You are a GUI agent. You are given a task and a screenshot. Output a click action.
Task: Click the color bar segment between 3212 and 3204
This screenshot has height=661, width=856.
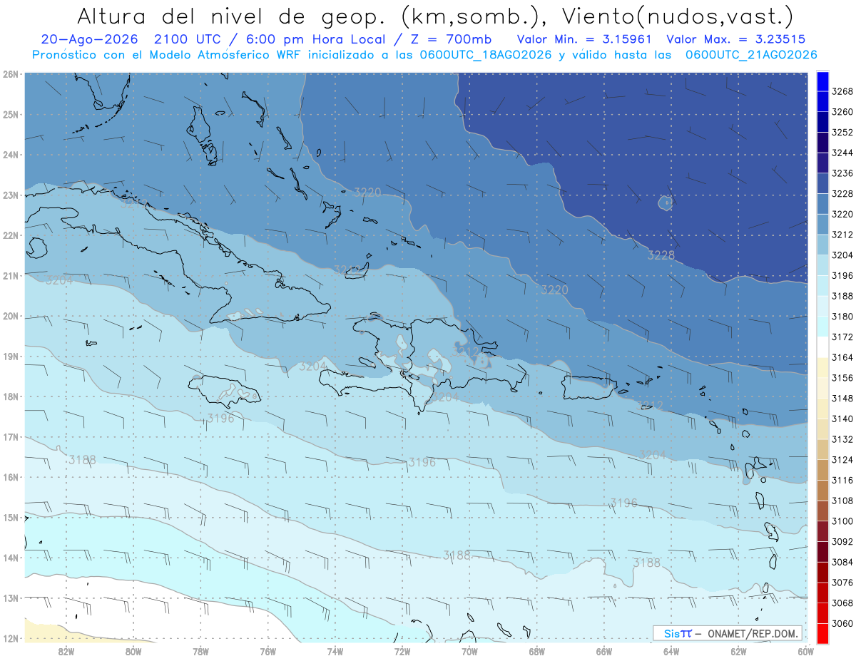click(822, 245)
